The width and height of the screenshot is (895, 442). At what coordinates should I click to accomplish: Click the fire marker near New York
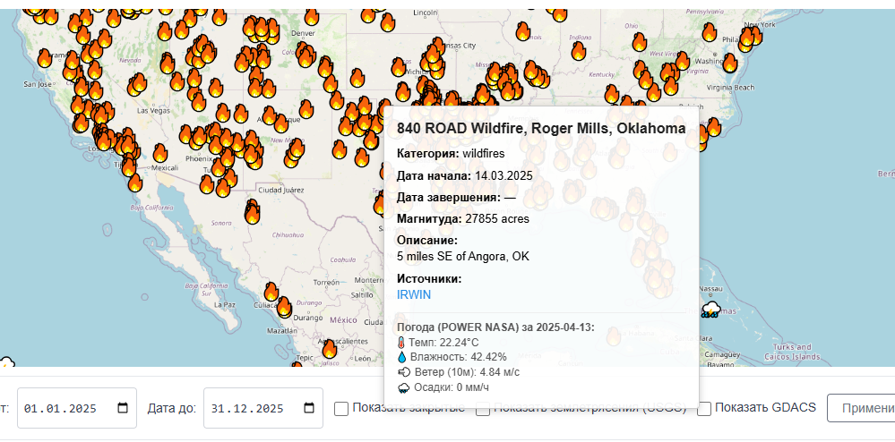(753, 37)
